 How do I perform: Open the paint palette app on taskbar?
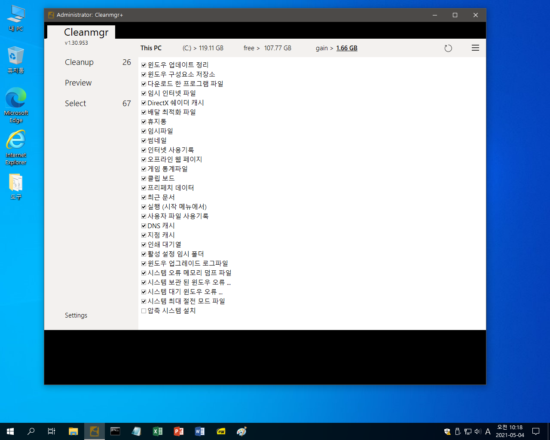242,431
